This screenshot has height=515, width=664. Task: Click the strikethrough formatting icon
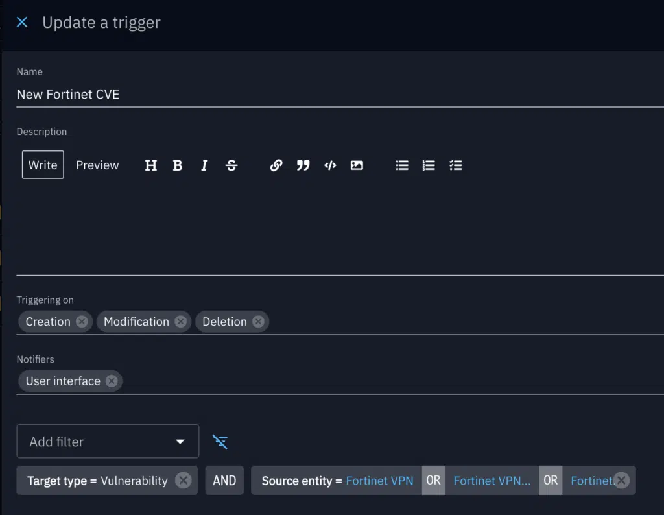pos(231,165)
